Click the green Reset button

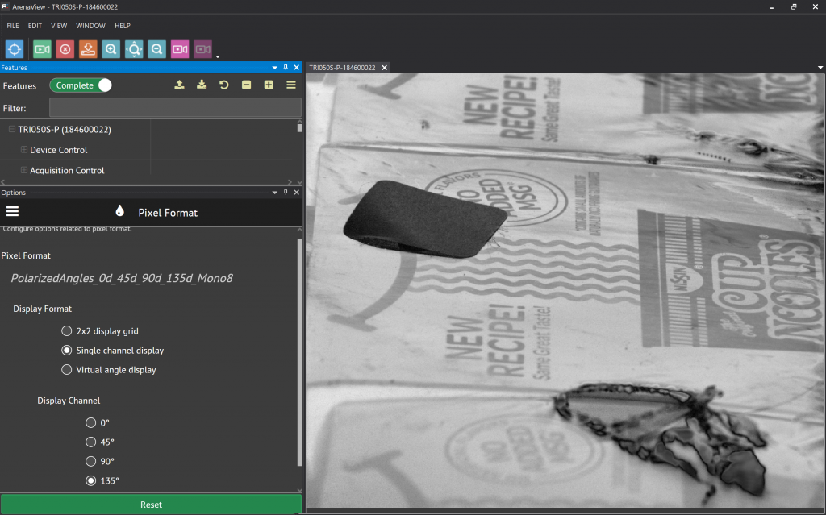tap(151, 505)
